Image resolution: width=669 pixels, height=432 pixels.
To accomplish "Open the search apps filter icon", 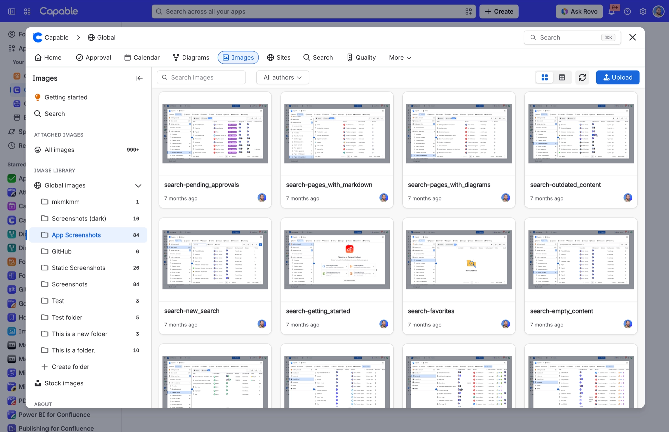I will coord(468,12).
